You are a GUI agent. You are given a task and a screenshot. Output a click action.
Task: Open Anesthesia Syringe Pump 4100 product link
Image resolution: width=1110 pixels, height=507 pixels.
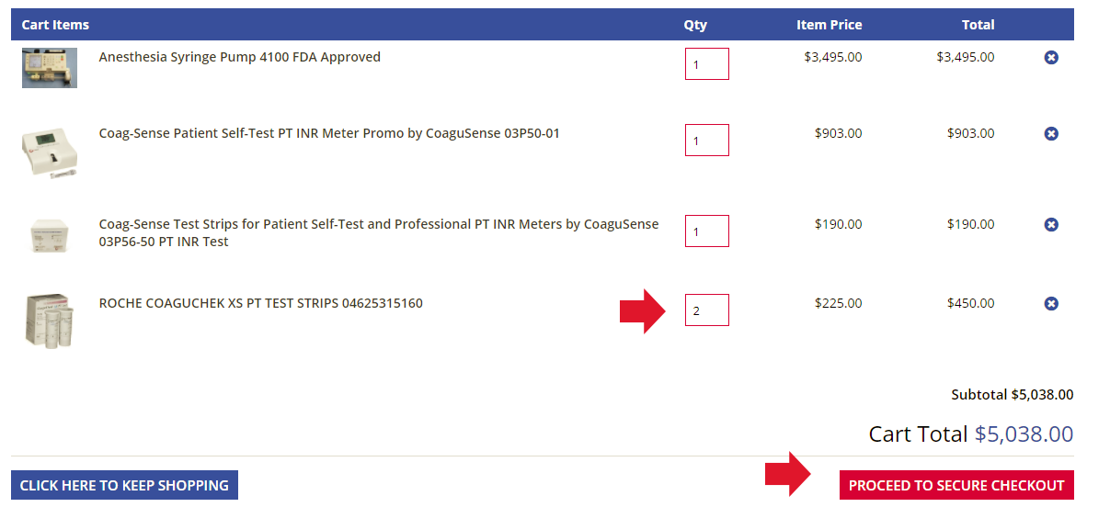coord(239,57)
